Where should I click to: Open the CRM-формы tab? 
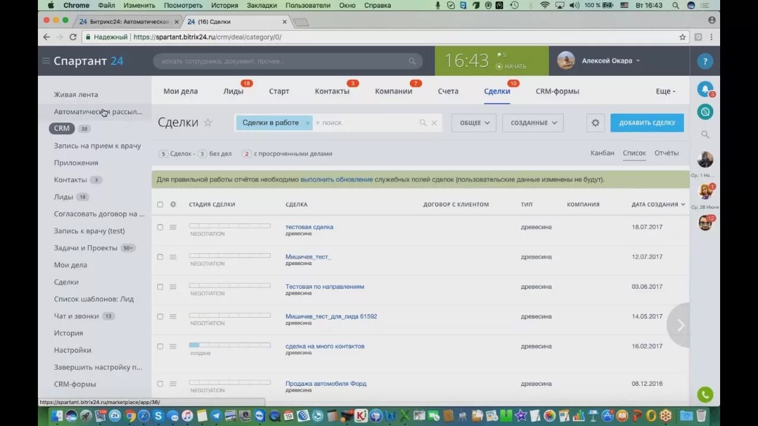(557, 91)
